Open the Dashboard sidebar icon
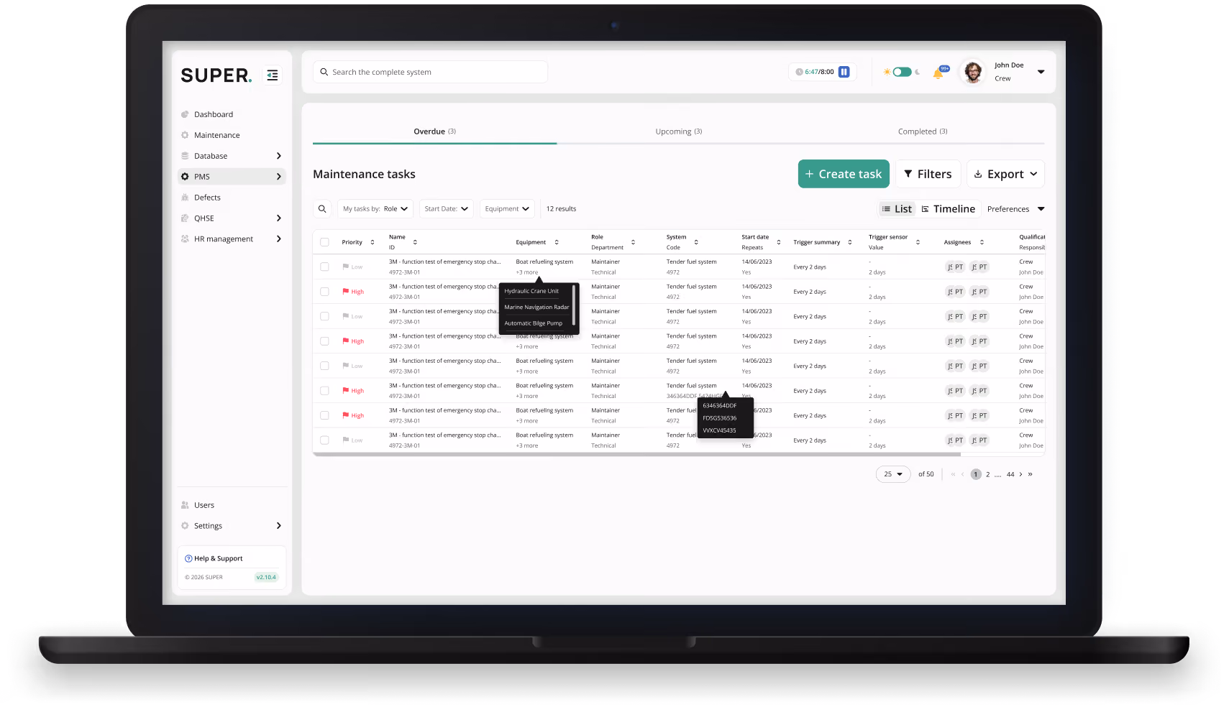 (185, 114)
